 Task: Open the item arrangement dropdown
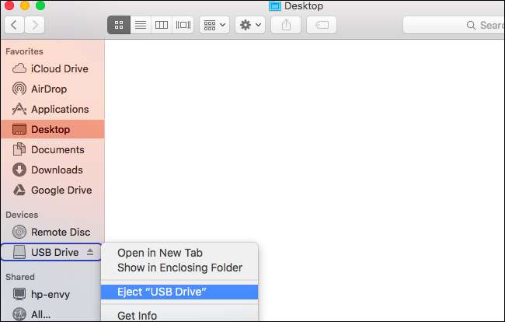click(214, 25)
